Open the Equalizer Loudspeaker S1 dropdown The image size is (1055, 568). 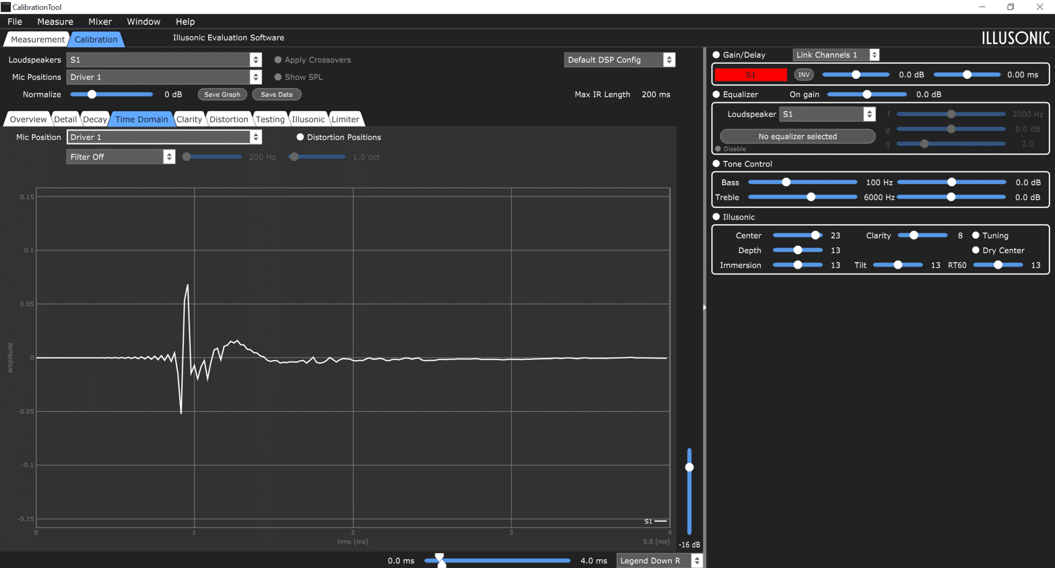click(827, 114)
